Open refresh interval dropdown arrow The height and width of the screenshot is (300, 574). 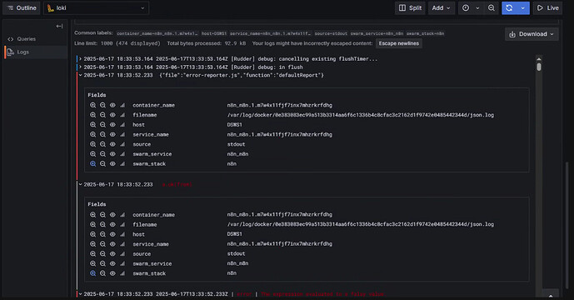522,8
